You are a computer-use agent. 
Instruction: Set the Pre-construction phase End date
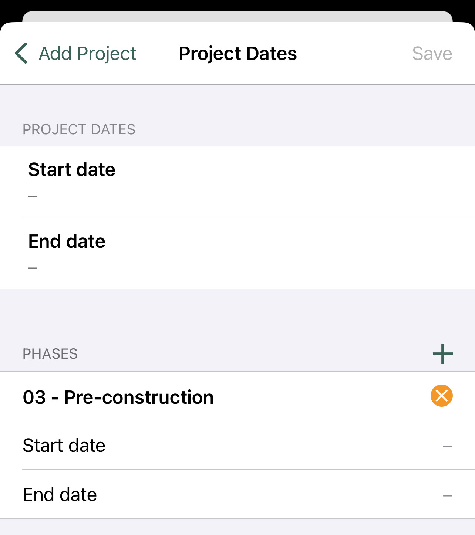point(237,494)
